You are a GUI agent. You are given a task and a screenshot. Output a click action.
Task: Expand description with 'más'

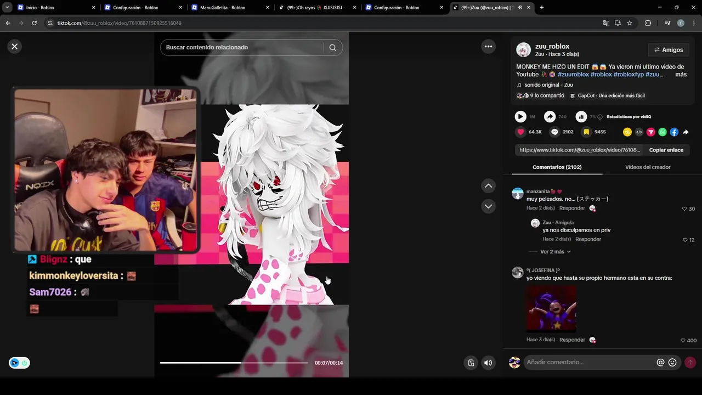681,75
